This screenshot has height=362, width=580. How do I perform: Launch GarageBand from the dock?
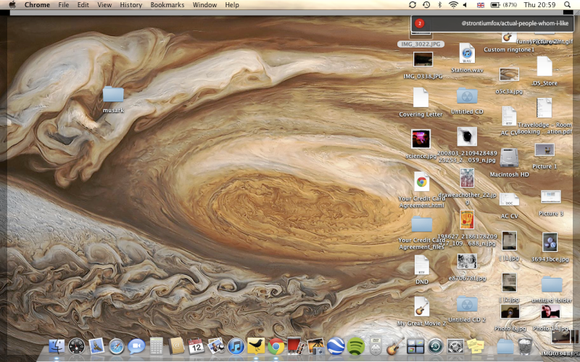tap(395, 346)
